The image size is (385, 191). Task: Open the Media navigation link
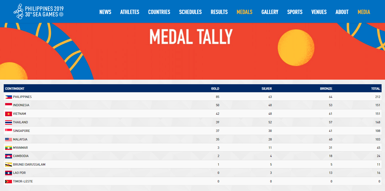[x=364, y=12]
